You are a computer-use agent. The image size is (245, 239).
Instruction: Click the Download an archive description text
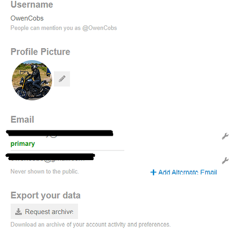click(90, 225)
